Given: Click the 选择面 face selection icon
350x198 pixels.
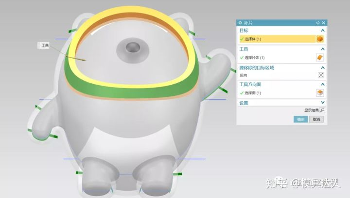Looking at the screenshot, I should pos(320,92).
